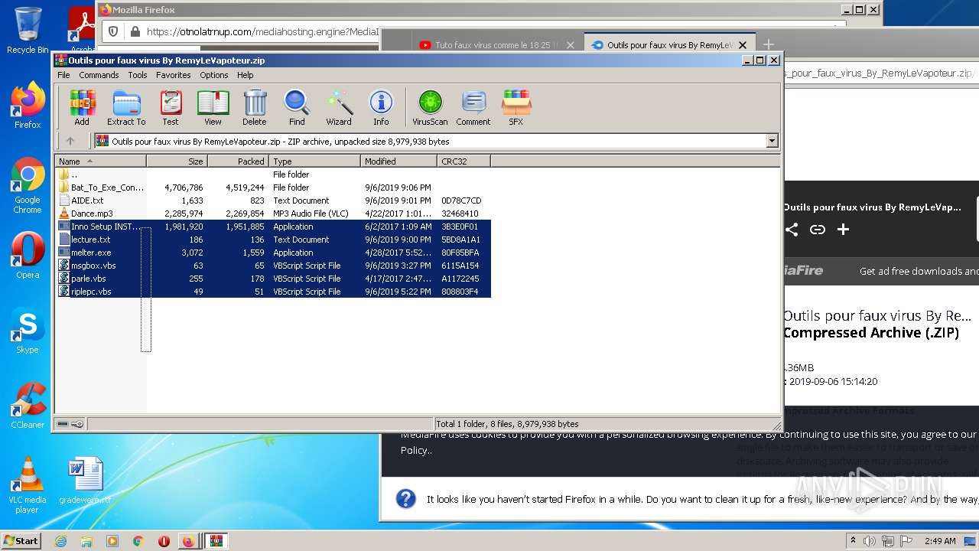This screenshot has width=979, height=551.
Task: Run VirusScan on the archive
Action: coord(430,108)
